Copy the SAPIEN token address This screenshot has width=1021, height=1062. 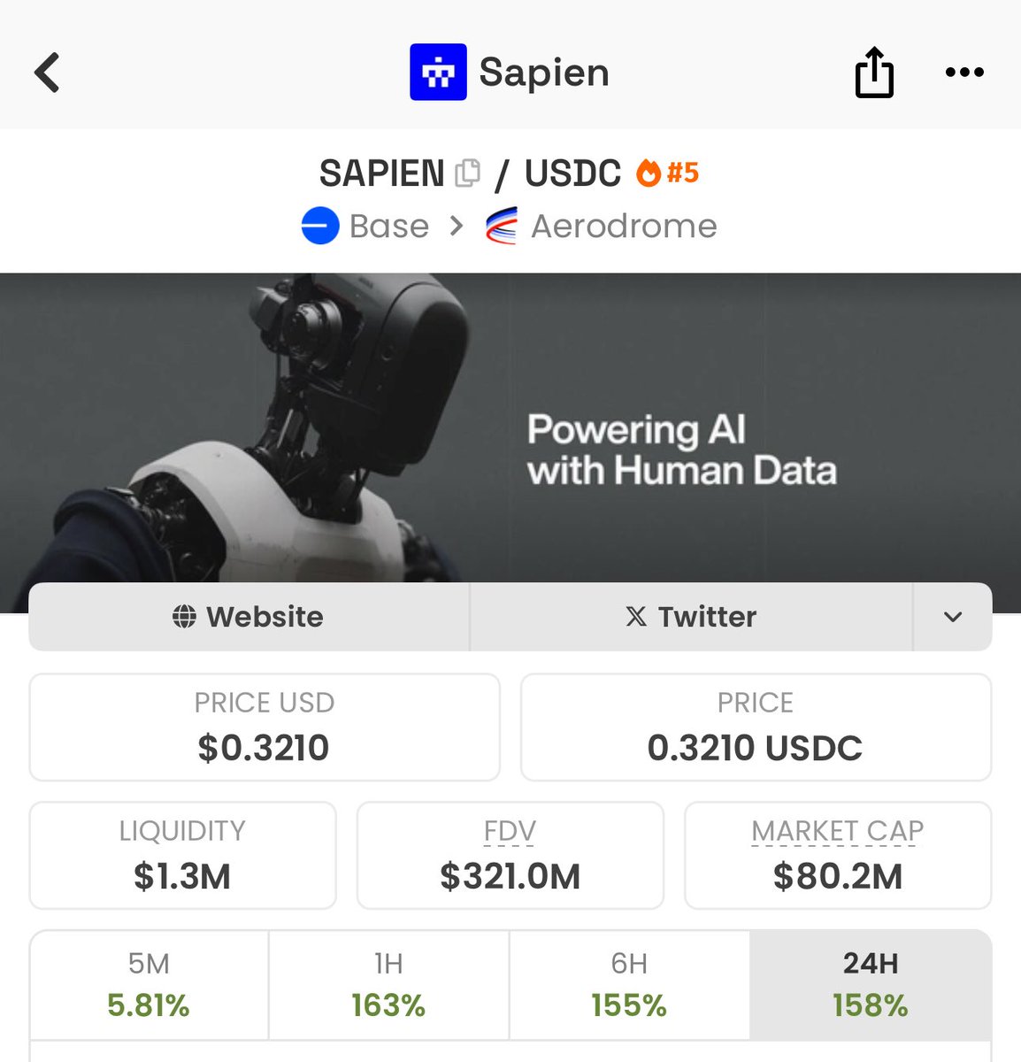[467, 173]
